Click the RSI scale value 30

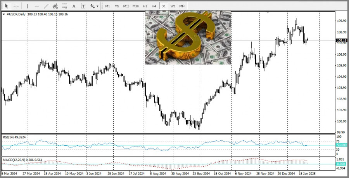(339, 150)
